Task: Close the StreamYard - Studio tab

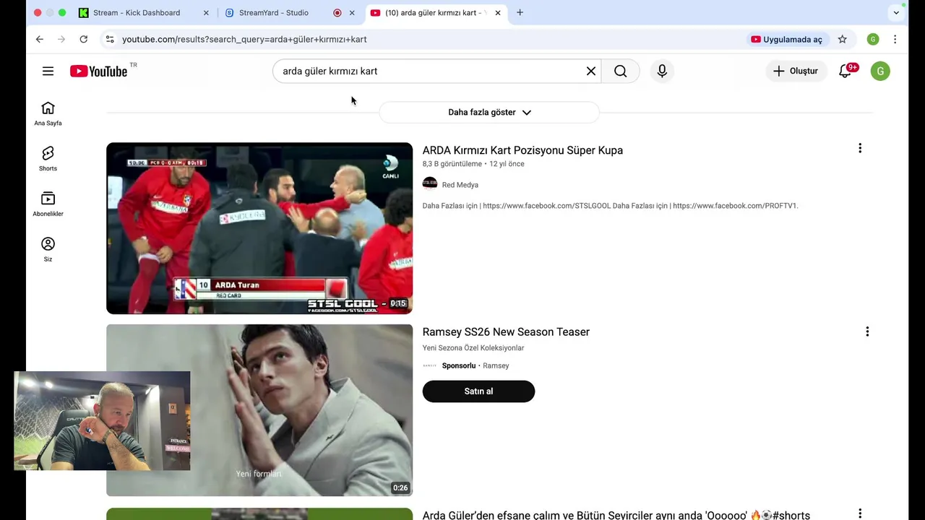Action: coord(352,13)
